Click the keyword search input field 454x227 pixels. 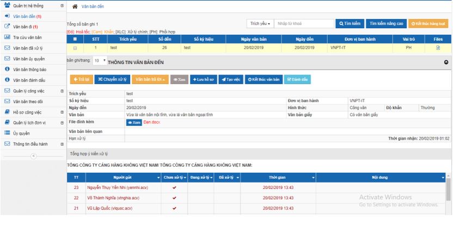pos(303,24)
